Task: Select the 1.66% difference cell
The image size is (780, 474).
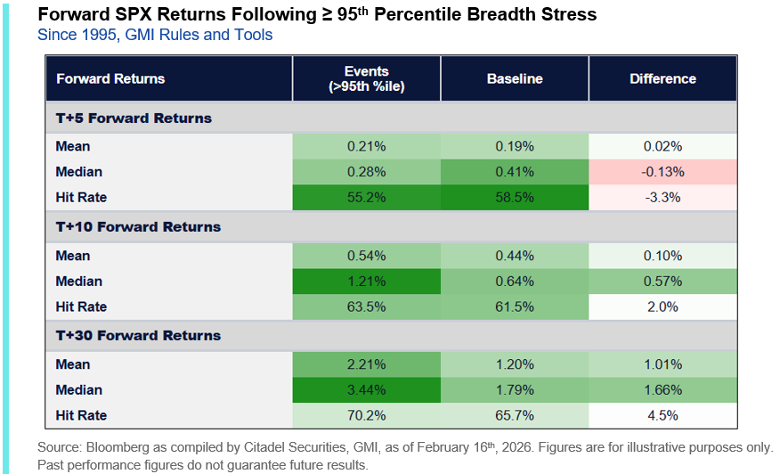Action: click(662, 390)
